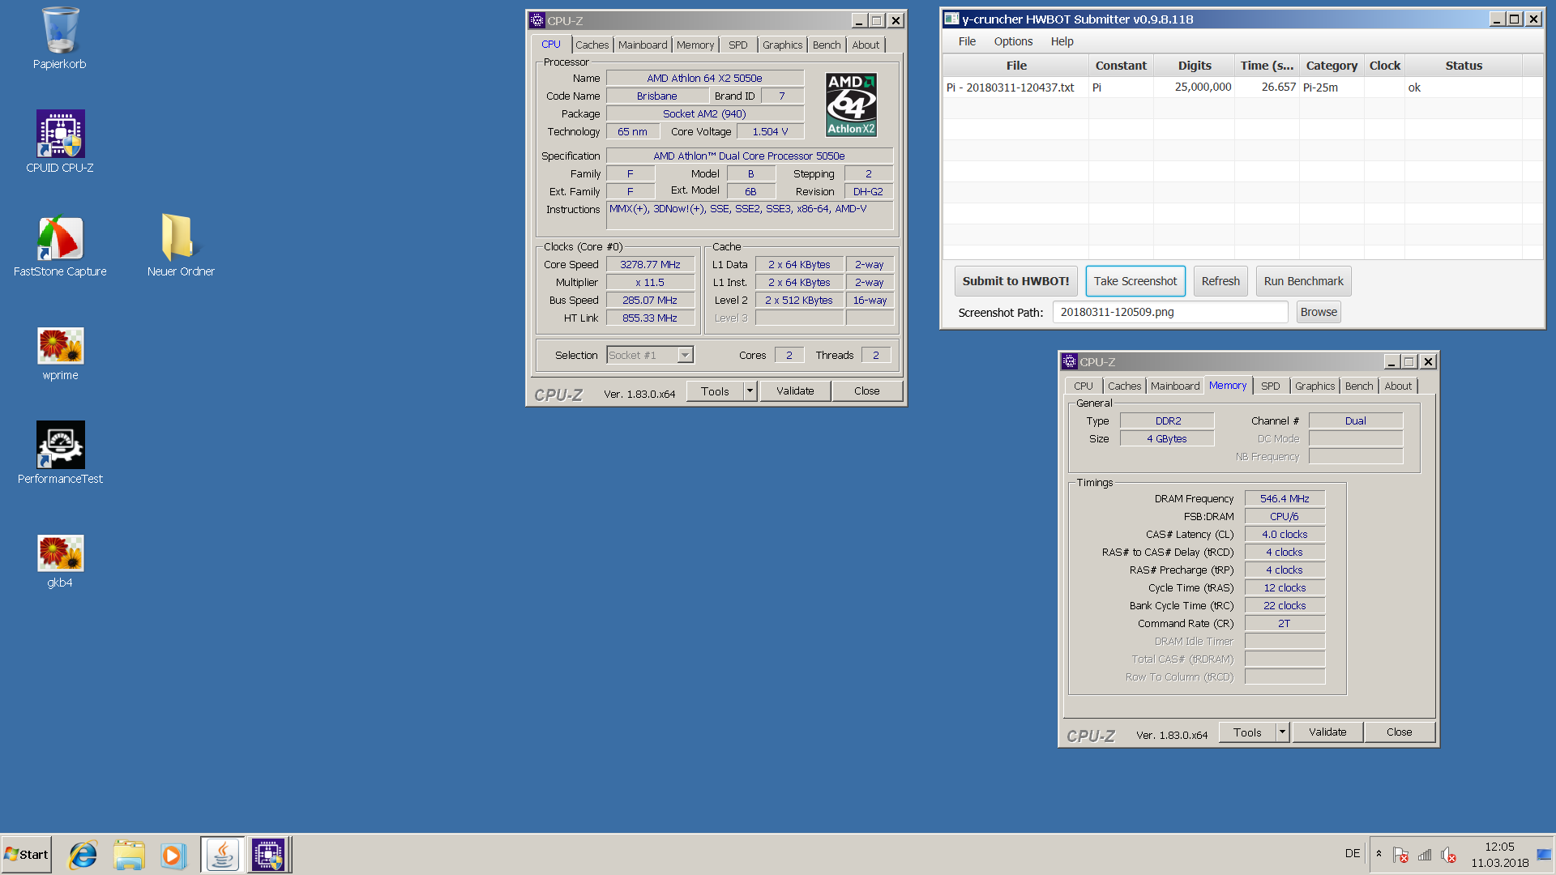Sort by the Status column header
The height and width of the screenshot is (875, 1556).
pos(1464,66)
